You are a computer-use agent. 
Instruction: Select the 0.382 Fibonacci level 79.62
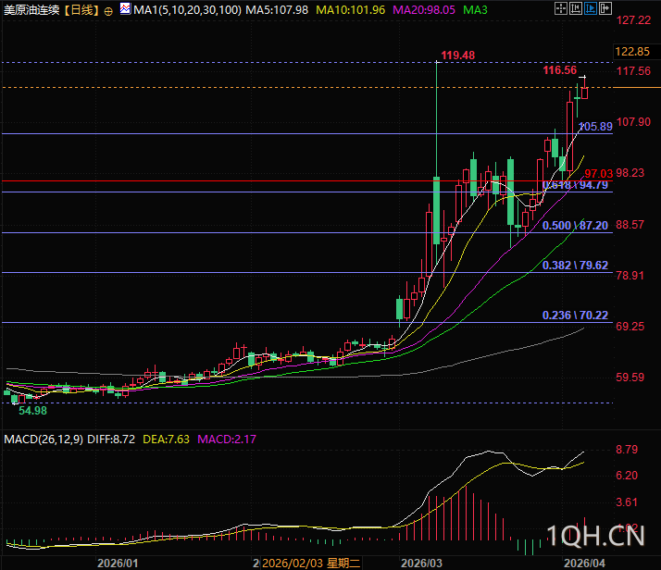click(576, 266)
